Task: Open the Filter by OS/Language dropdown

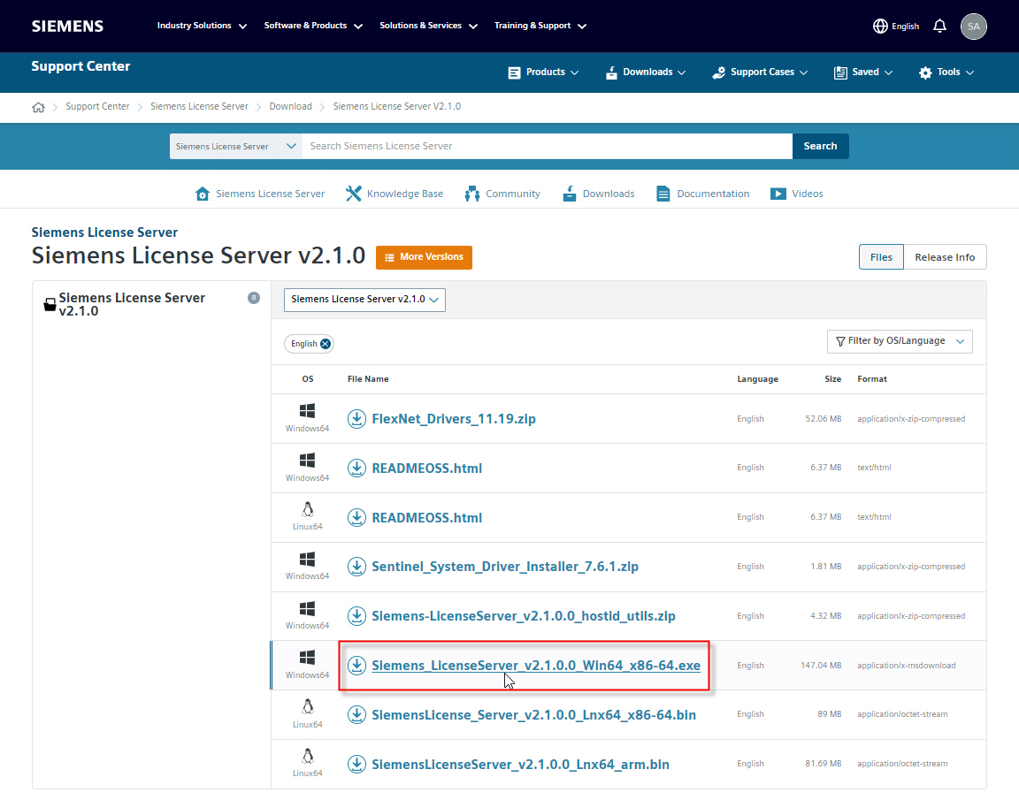Action: 900,341
